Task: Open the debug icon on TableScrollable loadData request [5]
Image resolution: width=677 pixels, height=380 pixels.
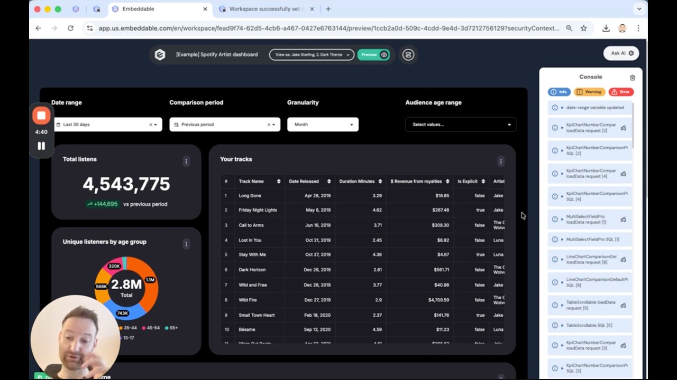Action: [624, 306]
